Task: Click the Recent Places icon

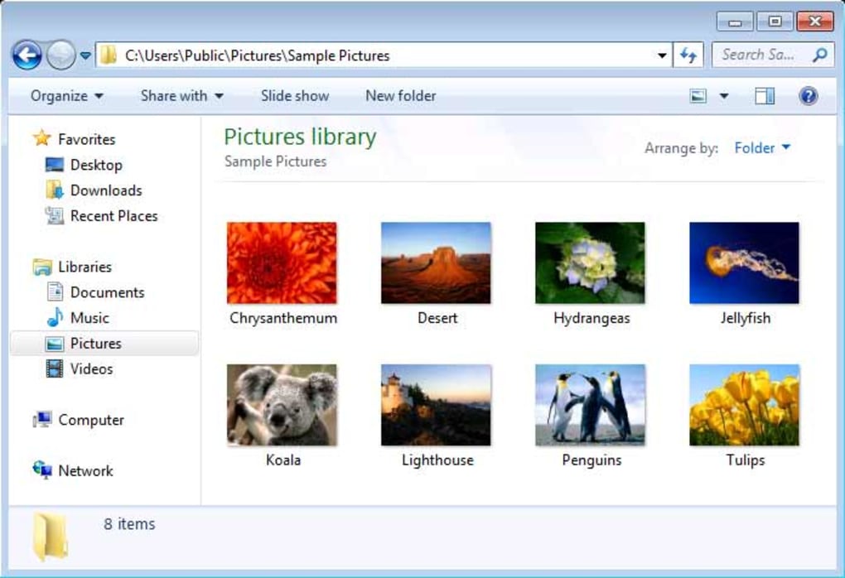Action: (56, 215)
